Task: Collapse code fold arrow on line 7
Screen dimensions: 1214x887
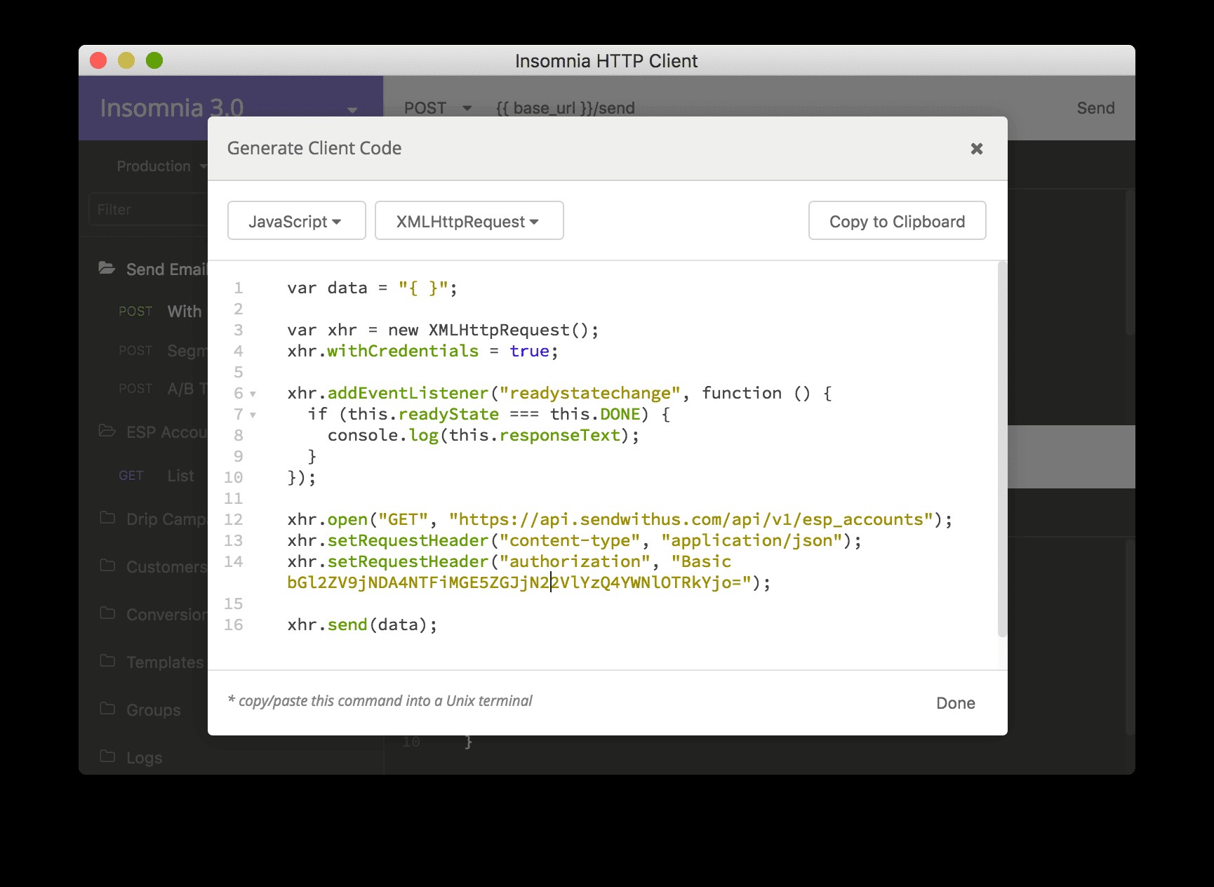Action: tap(253, 415)
